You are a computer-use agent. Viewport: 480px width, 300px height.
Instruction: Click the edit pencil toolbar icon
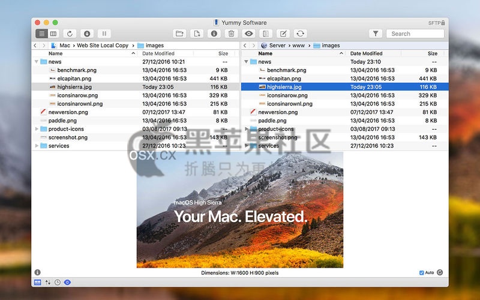coord(283,34)
